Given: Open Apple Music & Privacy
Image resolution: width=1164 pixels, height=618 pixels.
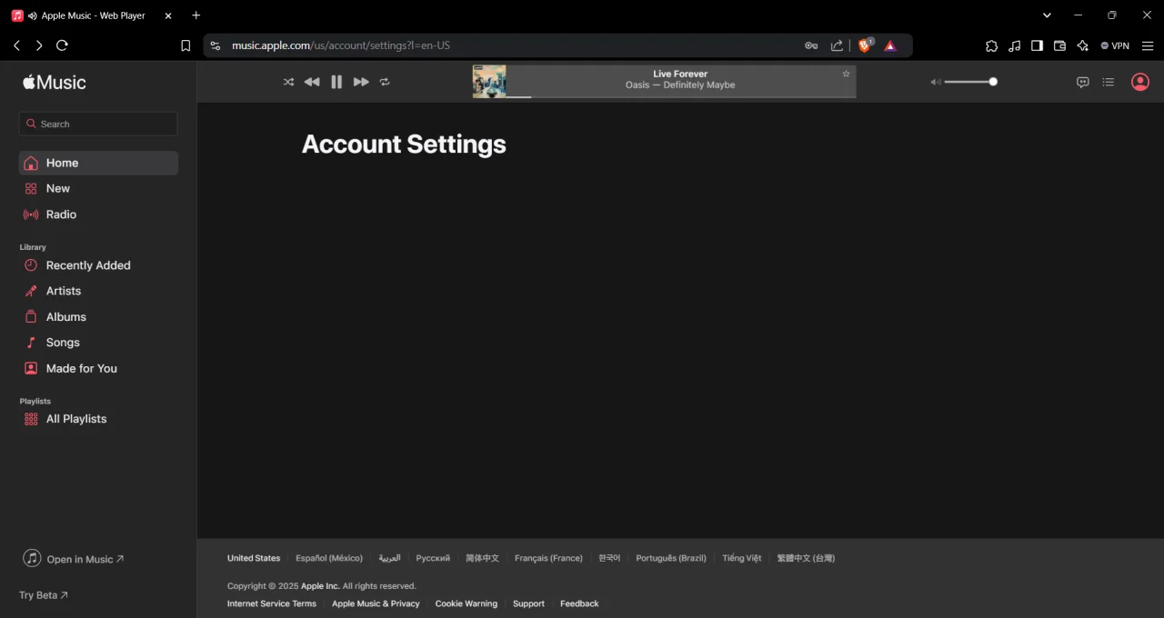Looking at the screenshot, I should [x=376, y=603].
